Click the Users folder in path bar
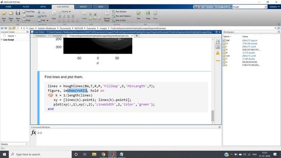This screenshot has height=158, width=281. (31, 28)
